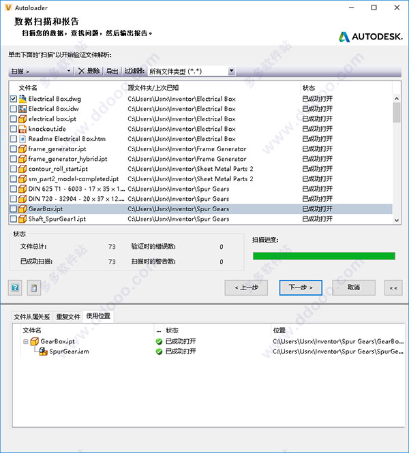Viewport: 409px width, 453px height.
Task: Open the 扫描 scan dropdown arrow
Action: 69,71
